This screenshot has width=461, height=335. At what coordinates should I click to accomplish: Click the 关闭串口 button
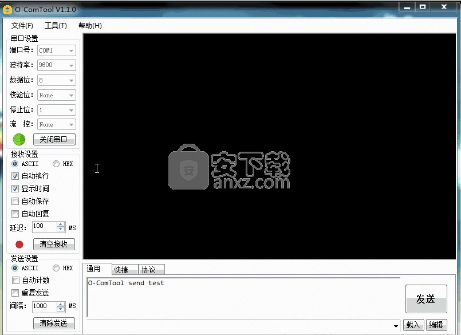pyautogui.click(x=54, y=139)
